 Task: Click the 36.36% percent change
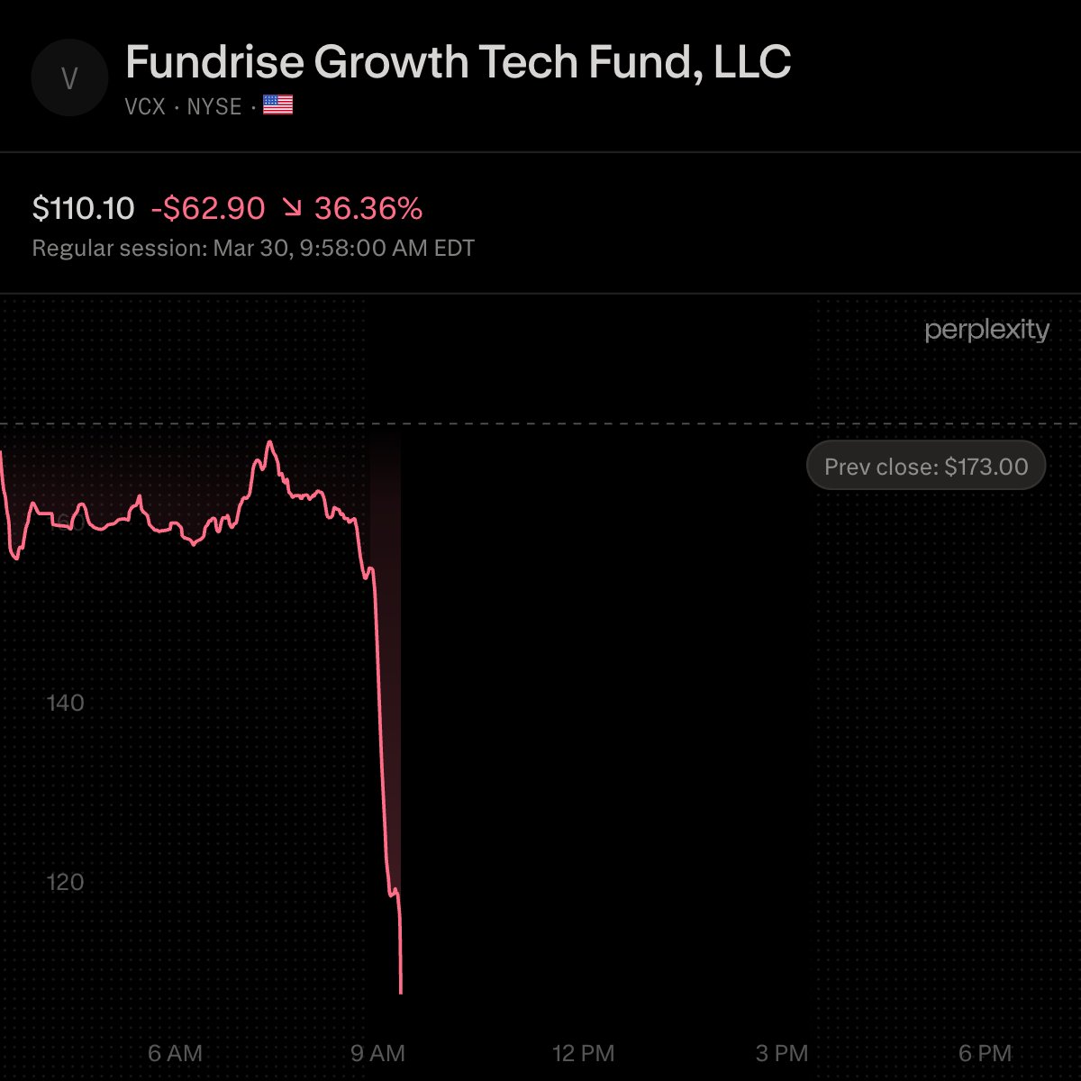click(x=368, y=209)
